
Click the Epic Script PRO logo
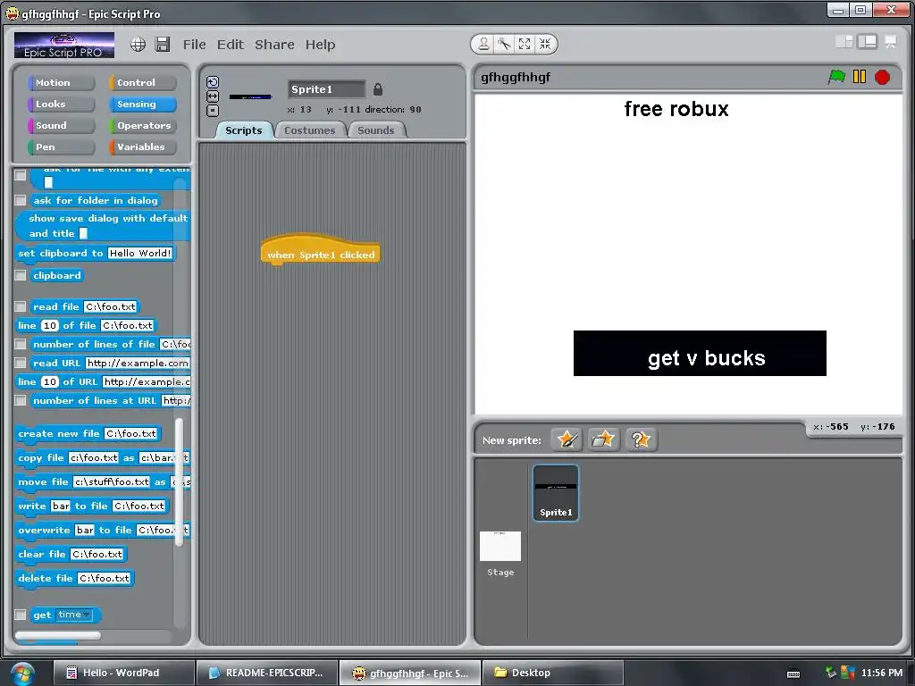coord(64,45)
